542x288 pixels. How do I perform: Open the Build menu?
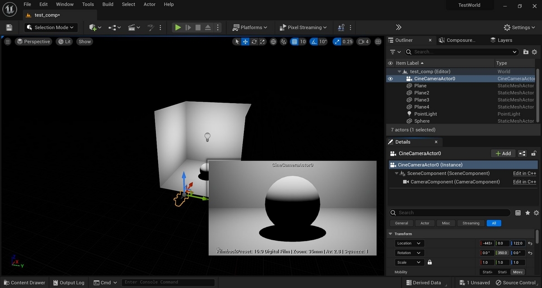click(x=108, y=5)
